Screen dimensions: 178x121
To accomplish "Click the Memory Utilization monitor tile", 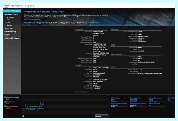I will [138, 99].
